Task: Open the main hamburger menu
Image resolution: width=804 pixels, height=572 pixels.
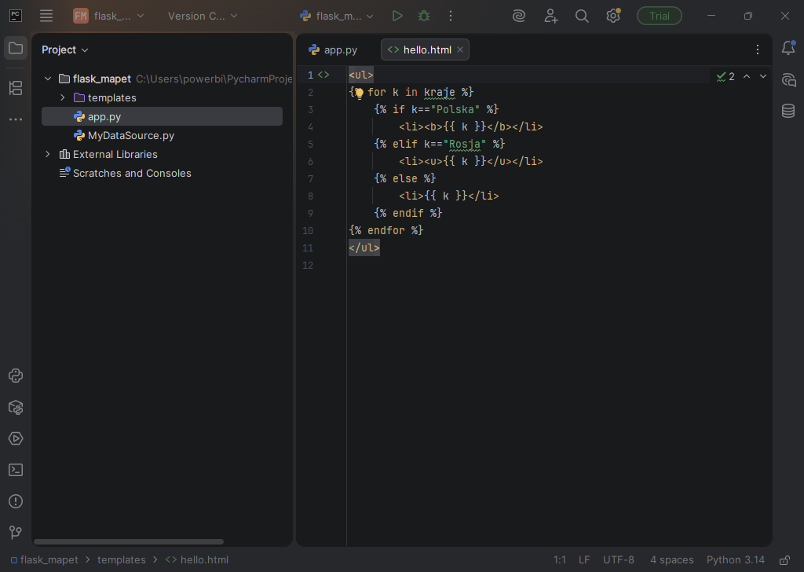Action: (x=46, y=16)
